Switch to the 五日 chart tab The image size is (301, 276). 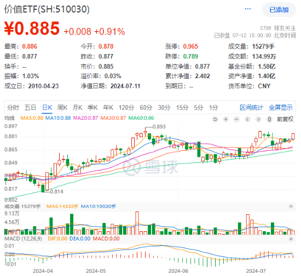[30, 108]
